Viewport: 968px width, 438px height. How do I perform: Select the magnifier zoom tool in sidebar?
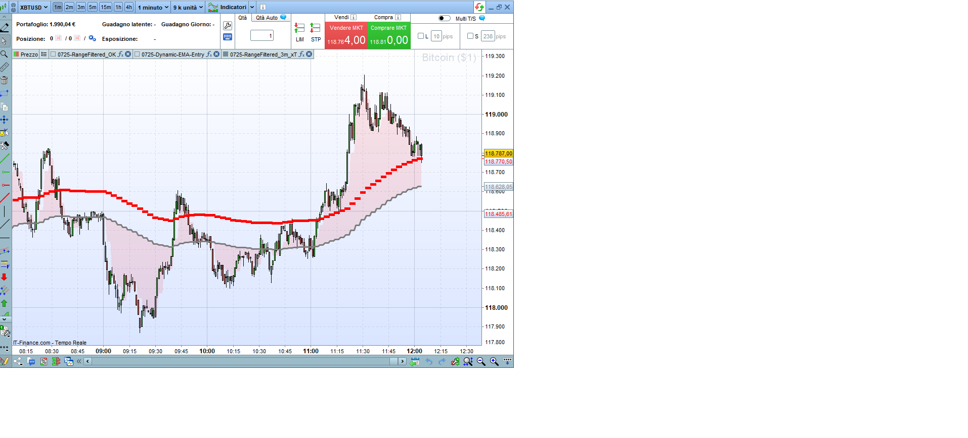click(x=5, y=54)
